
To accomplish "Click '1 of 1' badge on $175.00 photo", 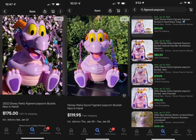I will [59, 19].
